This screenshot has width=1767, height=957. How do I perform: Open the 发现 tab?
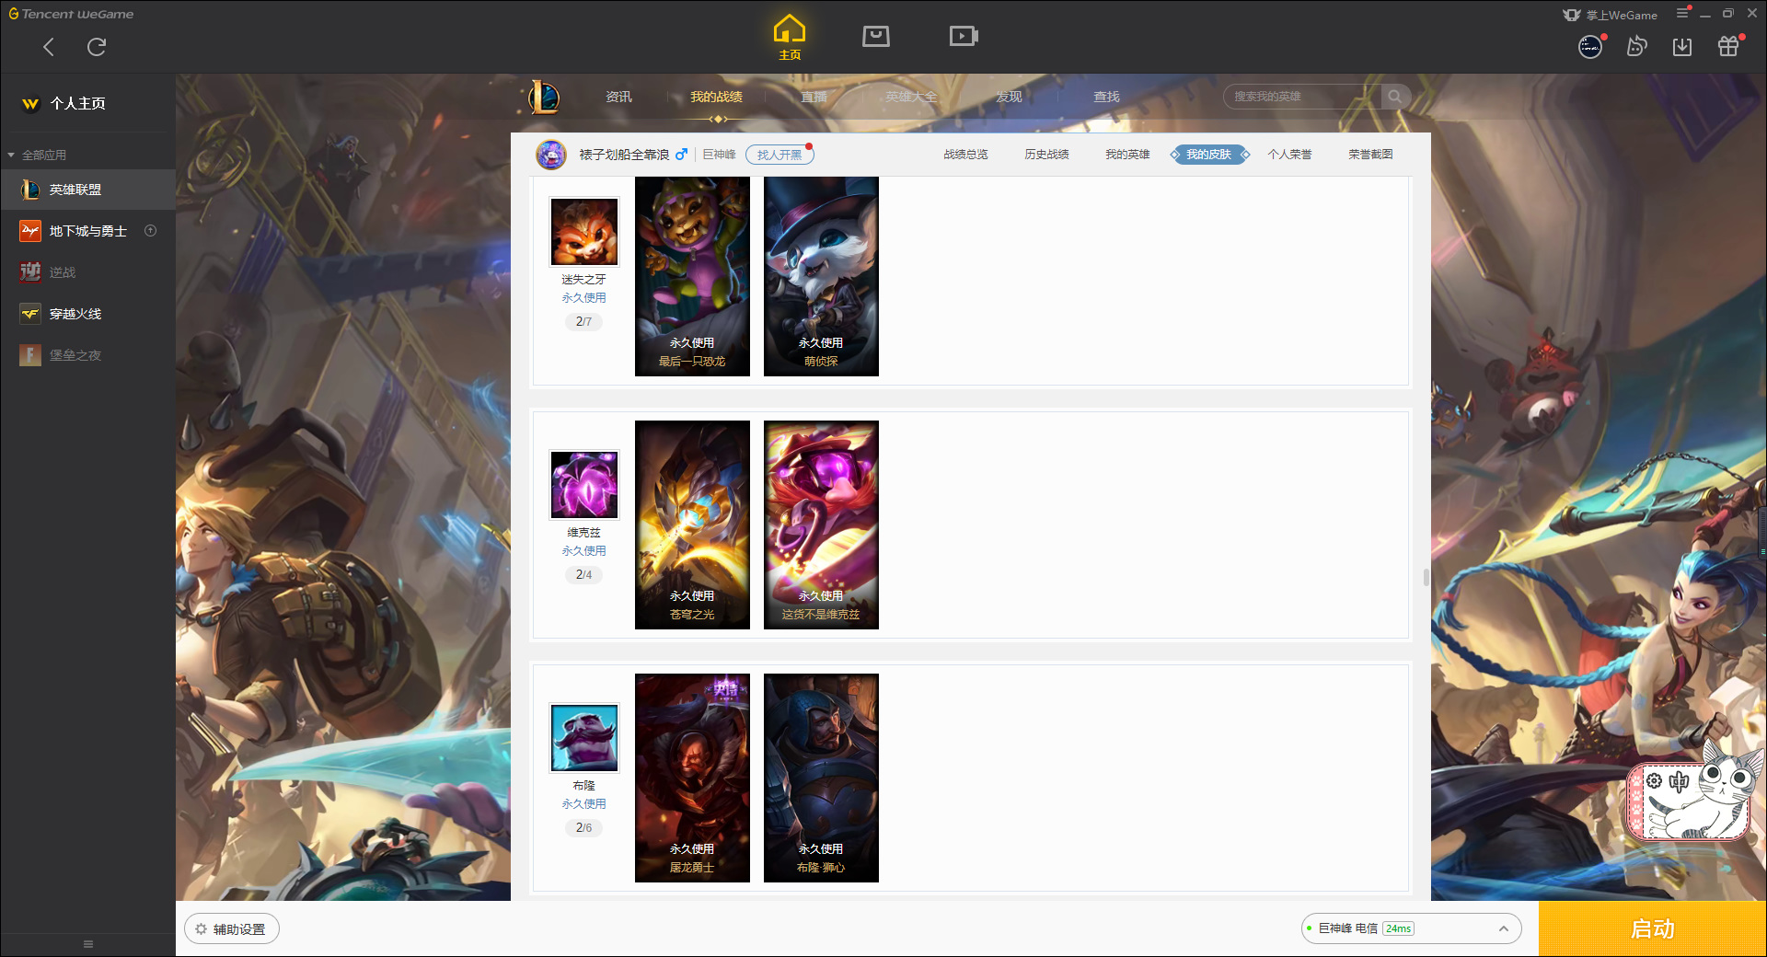(1009, 97)
